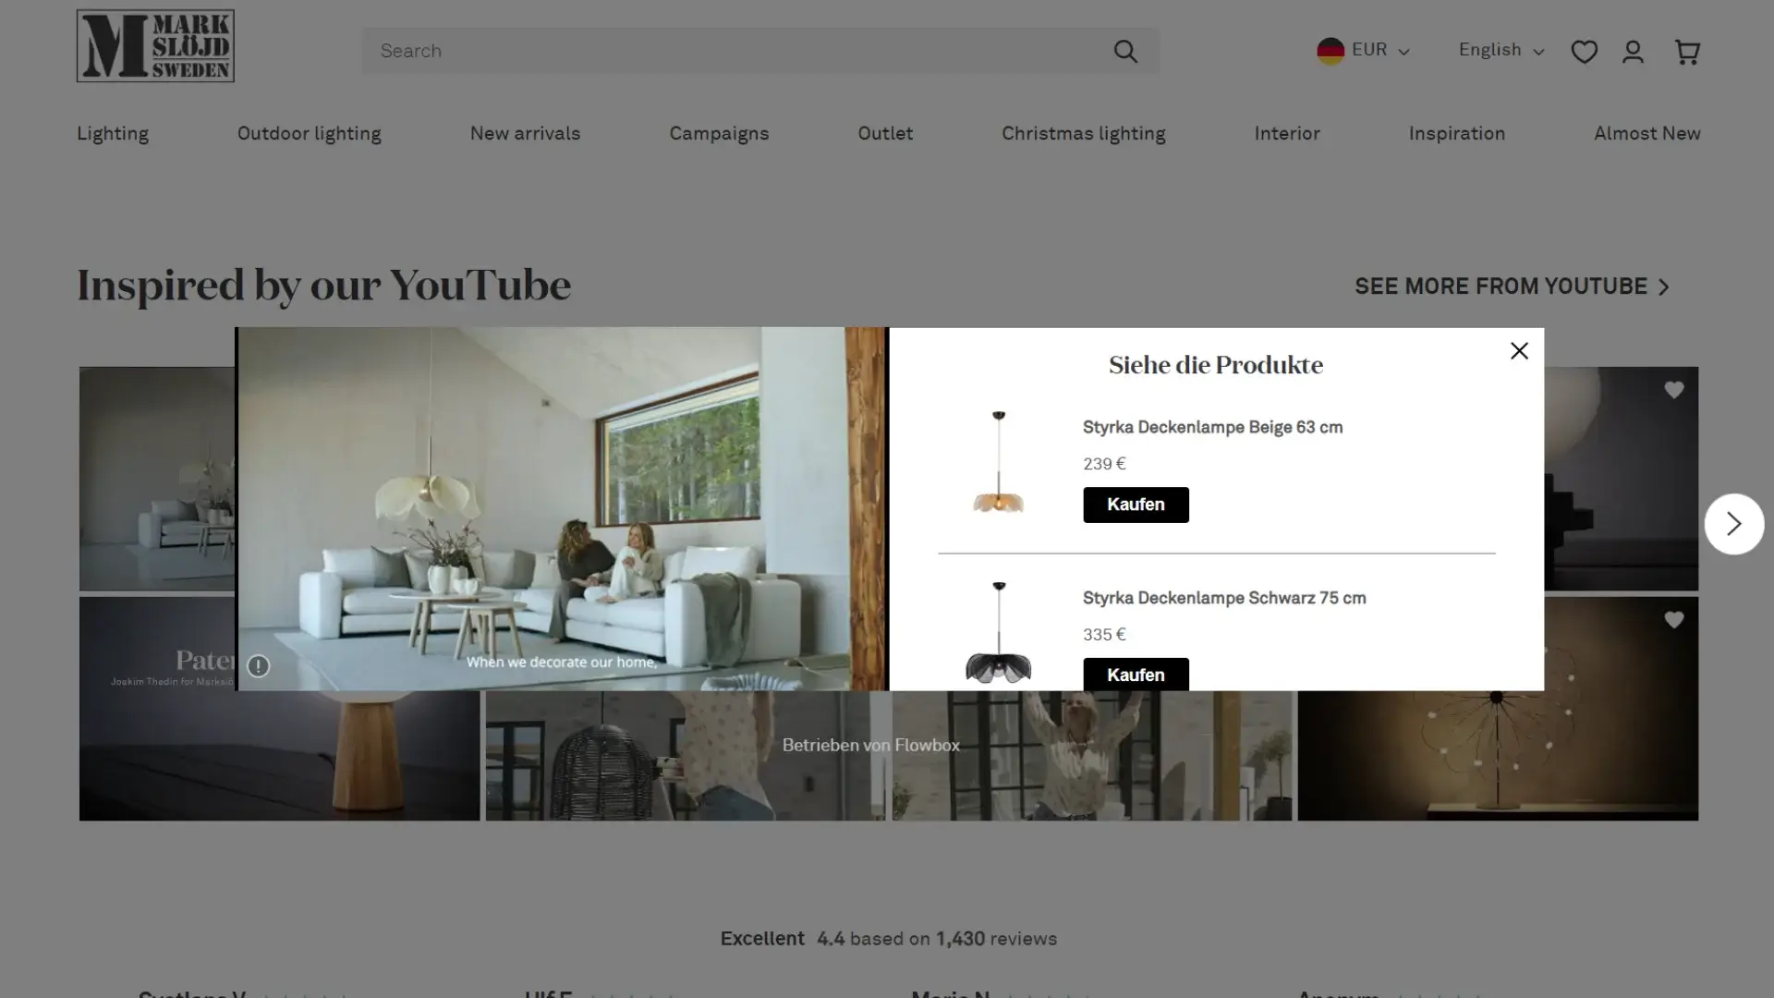The width and height of the screenshot is (1774, 998).
Task: Go to next carousel slide arrow
Action: (x=1733, y=524)
